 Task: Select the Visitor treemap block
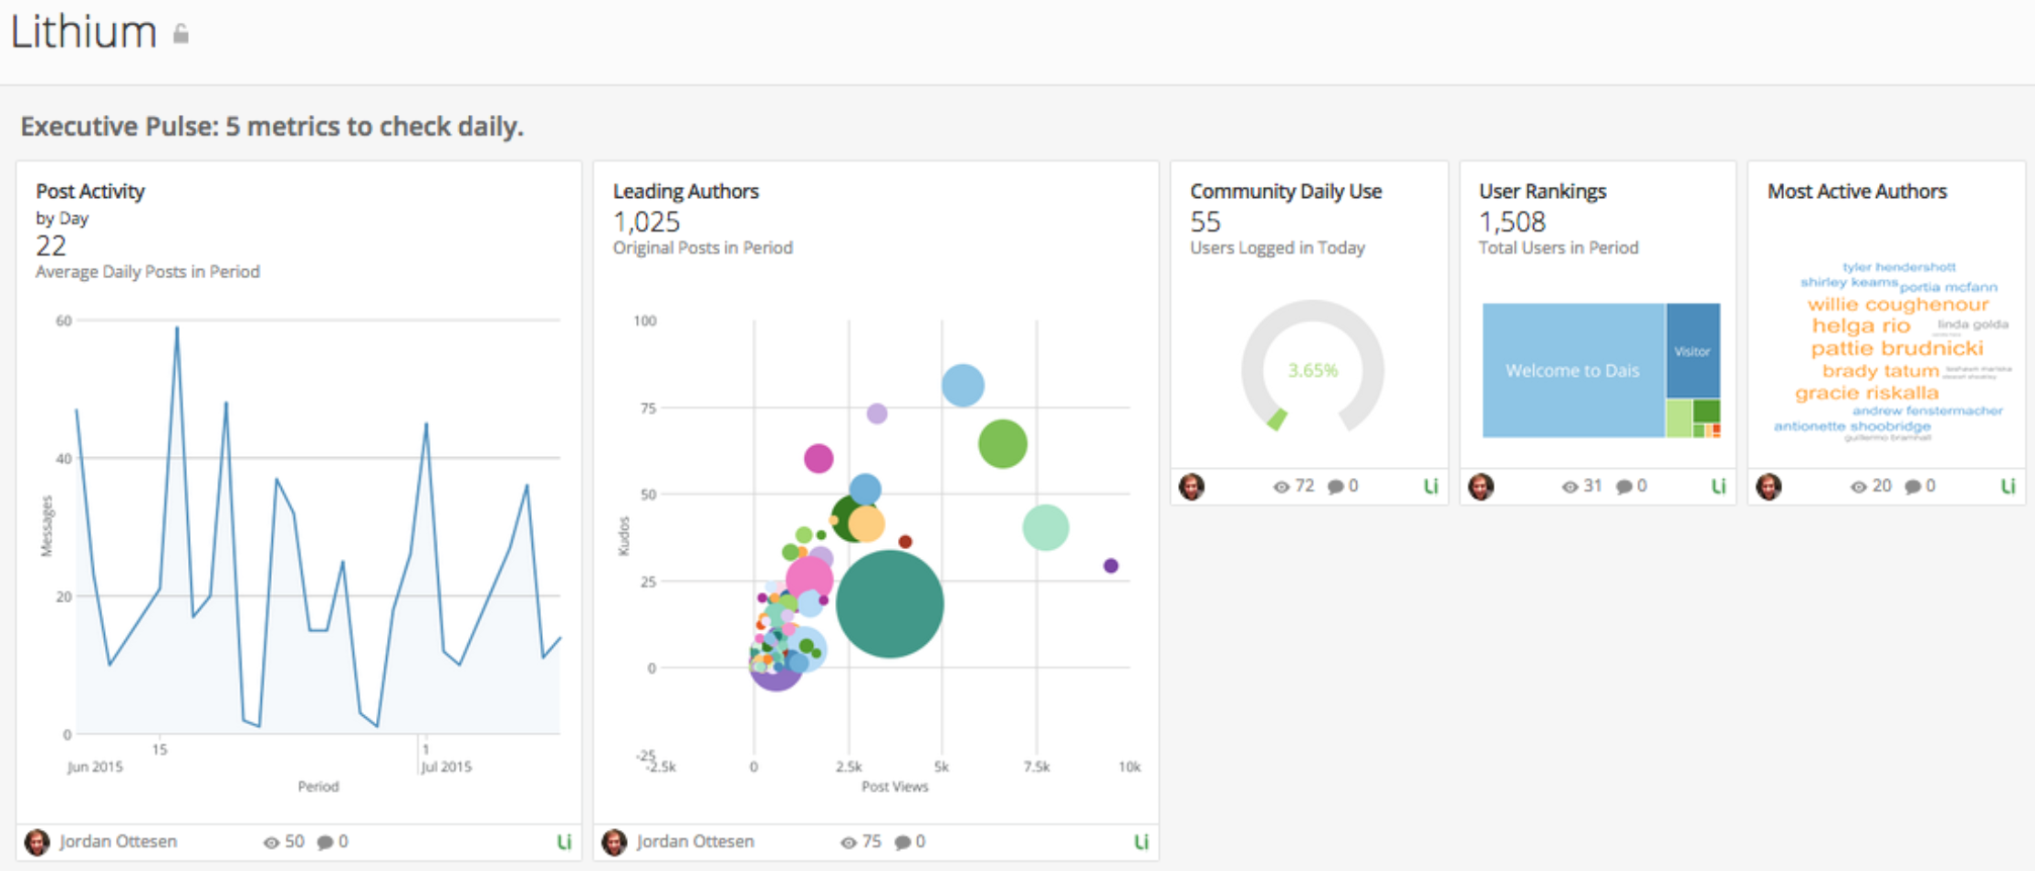coord(1693,351)
